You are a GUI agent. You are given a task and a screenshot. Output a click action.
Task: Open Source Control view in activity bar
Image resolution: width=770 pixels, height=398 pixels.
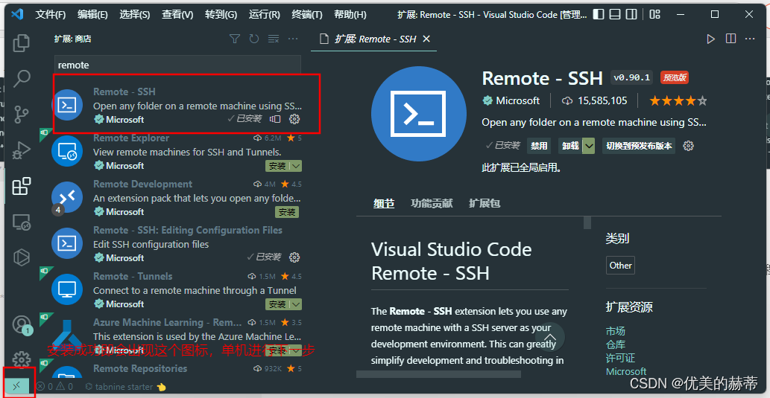(x=21, y=115)
